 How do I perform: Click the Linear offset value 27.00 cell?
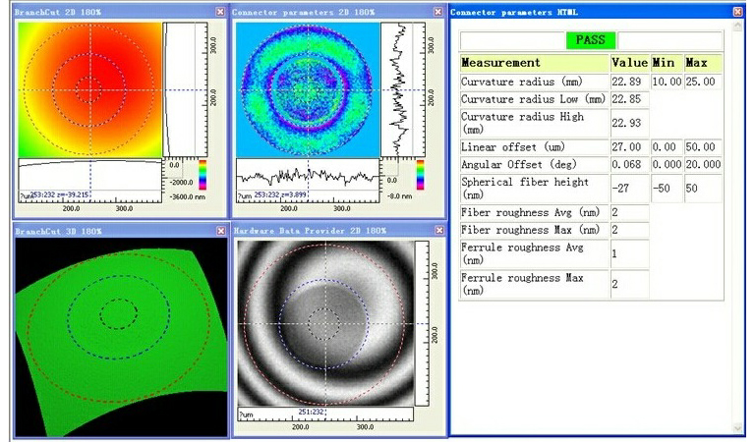(629, 146)
